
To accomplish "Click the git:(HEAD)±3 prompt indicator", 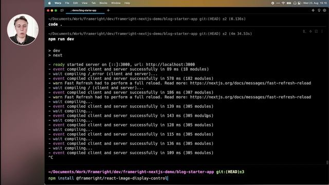I will pos(230,172).
